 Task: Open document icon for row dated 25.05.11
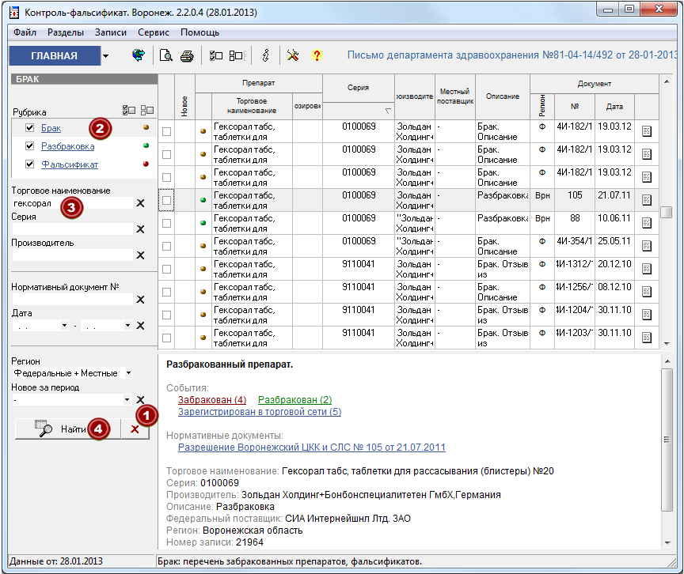(x=647, y=246)
